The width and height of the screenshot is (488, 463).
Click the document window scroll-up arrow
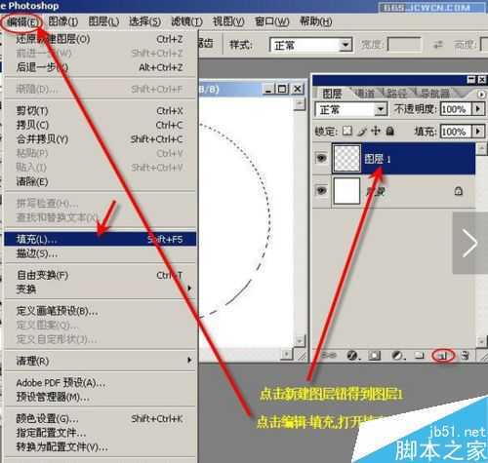[300, 104]
